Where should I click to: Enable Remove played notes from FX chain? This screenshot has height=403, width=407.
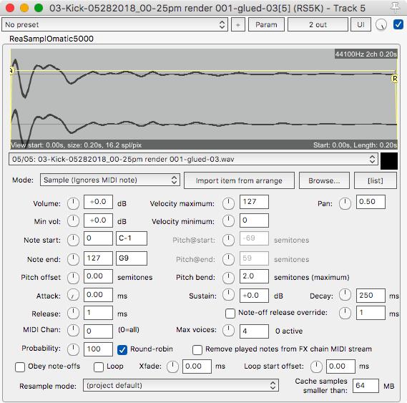(197, 350)
